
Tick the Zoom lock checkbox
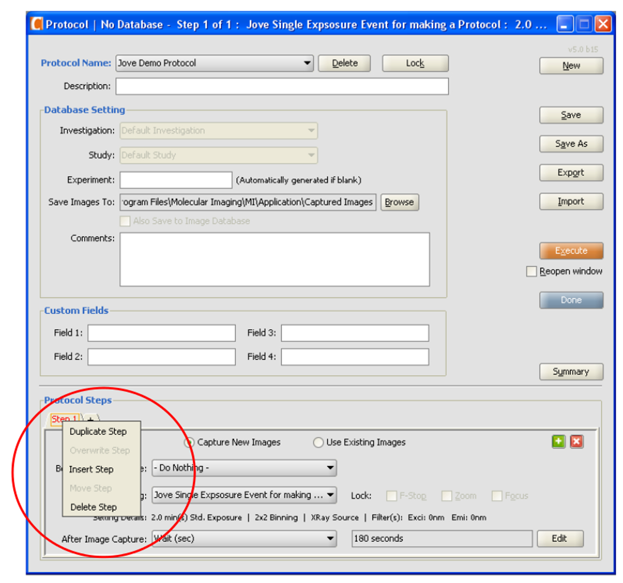[446, 496]
